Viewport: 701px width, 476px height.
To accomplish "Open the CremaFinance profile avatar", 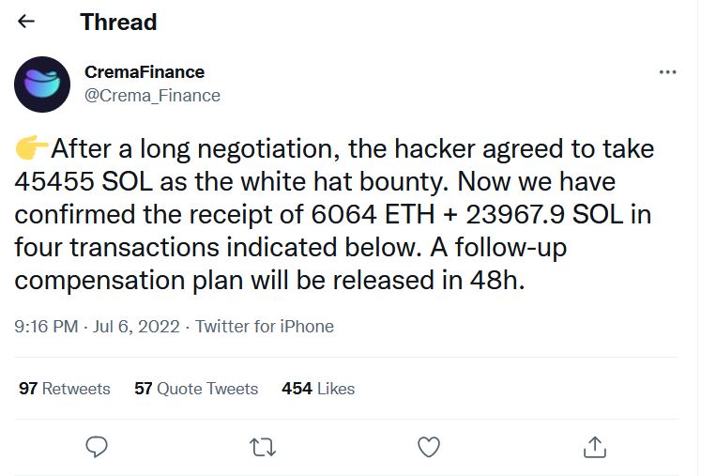I will pos(42,84).
